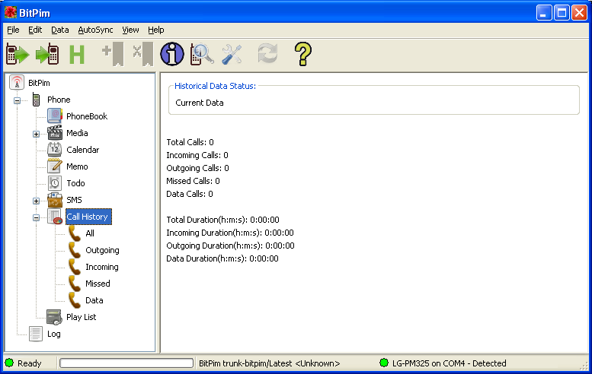Viewport: 592px width, 374px height.
Task: Click the Add bookmark-style toolbar icon
Action: (x=114, y=54)
